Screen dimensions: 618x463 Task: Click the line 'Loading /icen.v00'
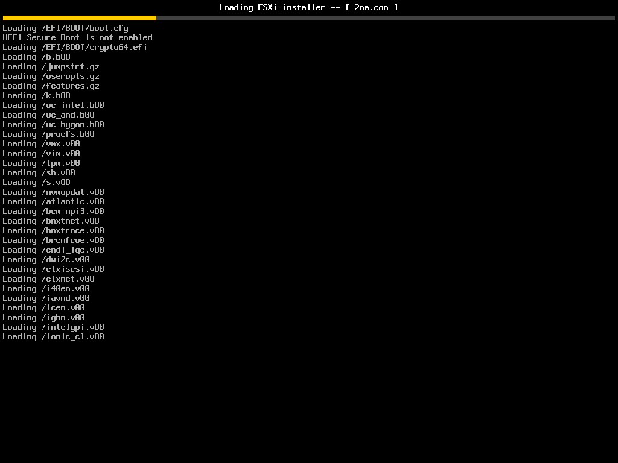[x=43, y=308]
